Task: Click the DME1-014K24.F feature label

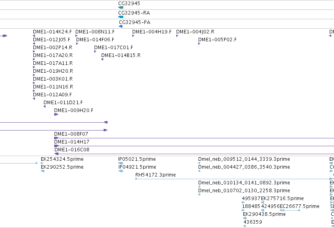Action: [53, 32]
